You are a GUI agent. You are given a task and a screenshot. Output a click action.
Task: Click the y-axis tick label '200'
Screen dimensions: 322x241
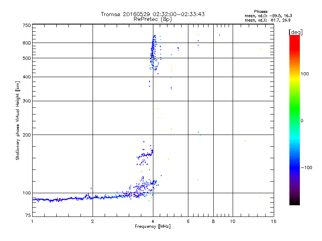27,135
